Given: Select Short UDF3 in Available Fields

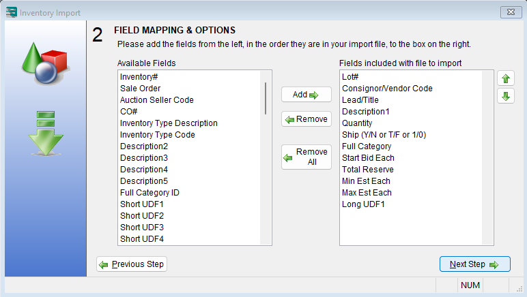Looking at the screenshot, I should click(x=190, y=228).
